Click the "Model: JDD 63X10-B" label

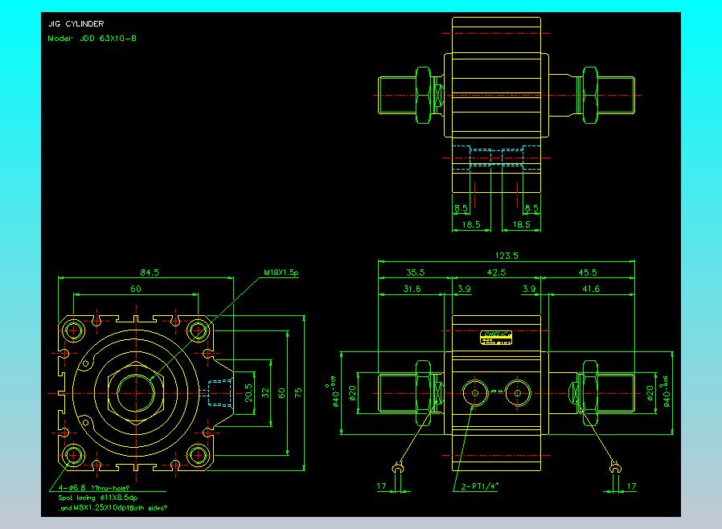(x=92, y=39)
